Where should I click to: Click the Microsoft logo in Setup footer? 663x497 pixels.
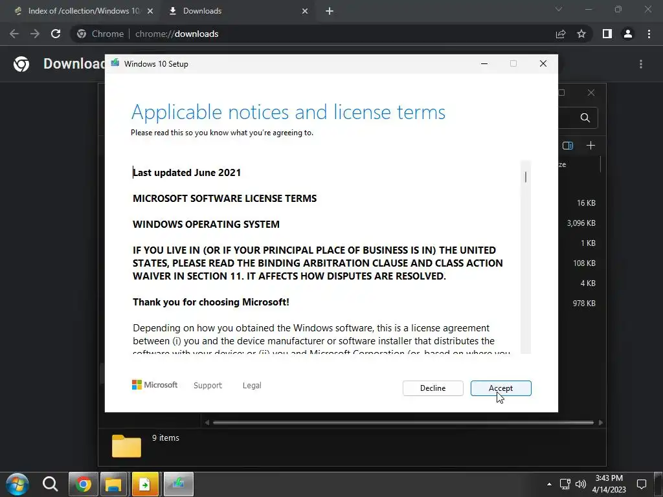[x=155, y=384]
